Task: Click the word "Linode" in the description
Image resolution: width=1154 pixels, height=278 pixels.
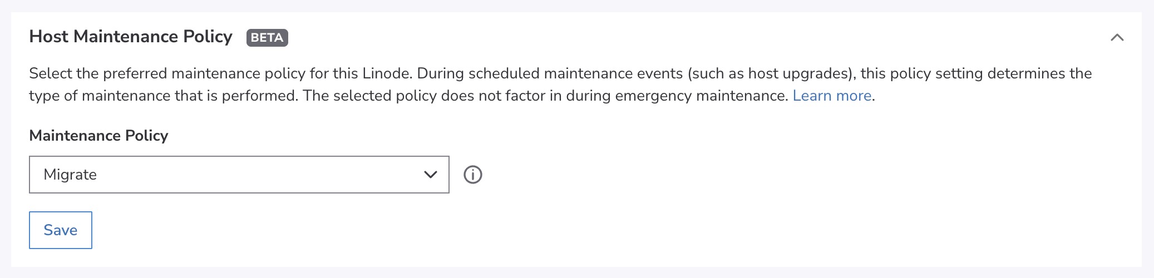Action: pos(386,73)
